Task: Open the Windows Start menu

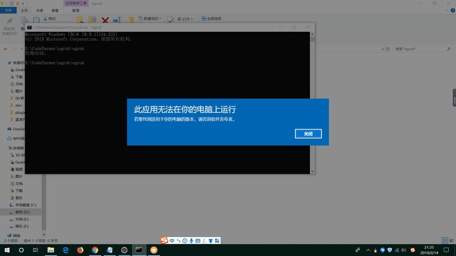Action: 7,250
